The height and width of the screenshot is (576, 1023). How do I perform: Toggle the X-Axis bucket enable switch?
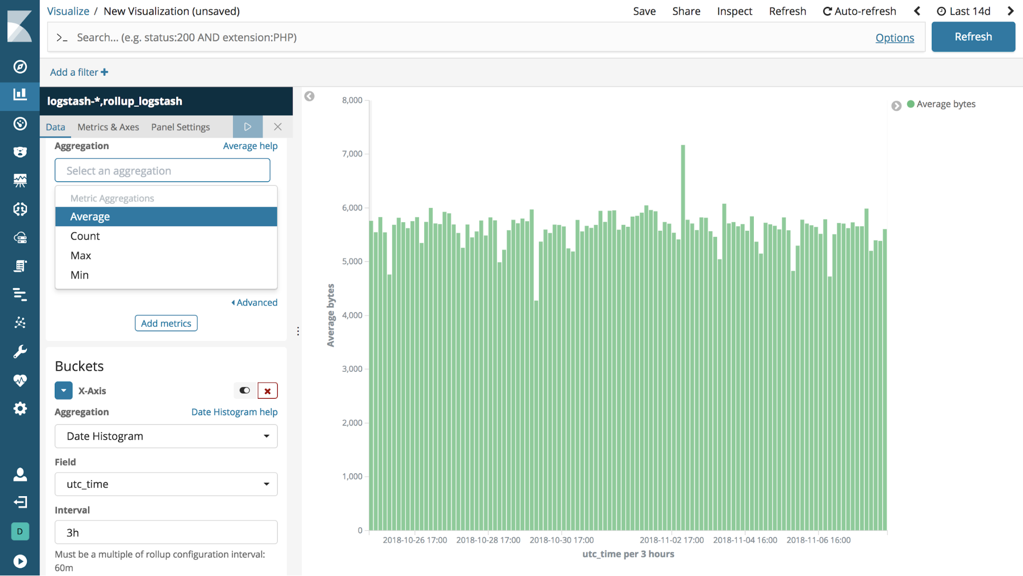[x=245, y=391]
